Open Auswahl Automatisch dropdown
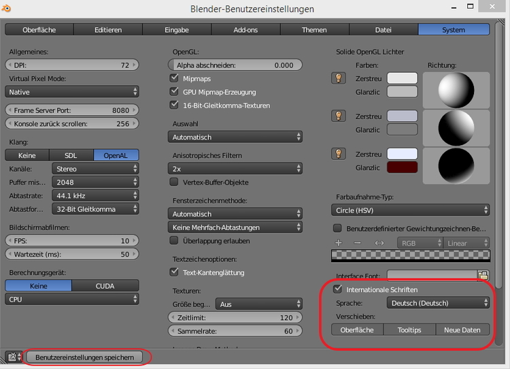Viewport: 510px width, 369px height. click(x=235, y=137)
